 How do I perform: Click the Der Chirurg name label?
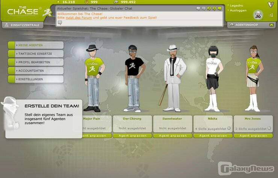(x=132, y=119)
